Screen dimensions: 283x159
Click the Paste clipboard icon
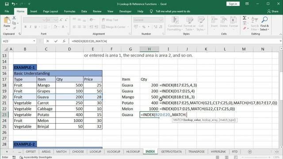[7, 20]
